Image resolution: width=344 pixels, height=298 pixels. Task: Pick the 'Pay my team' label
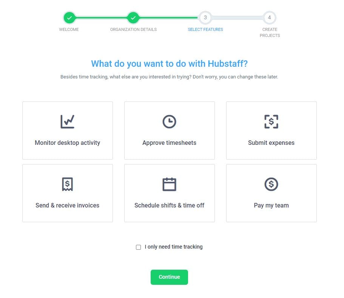[271, 206]
